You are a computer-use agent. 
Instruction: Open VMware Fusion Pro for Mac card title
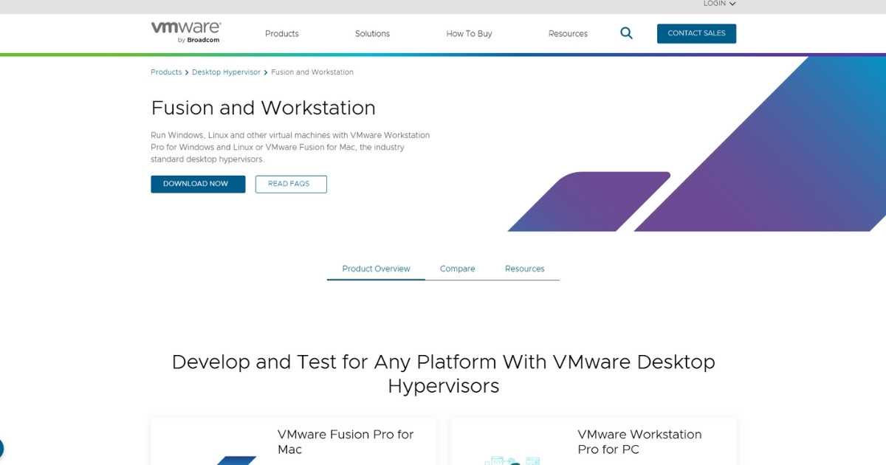[x=346, y=441]
